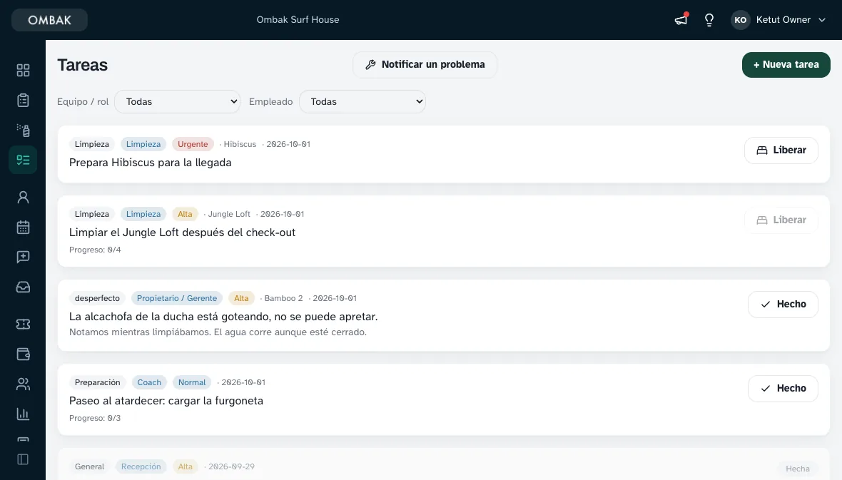Mark the shower head task as Hecho

[783, 305]
